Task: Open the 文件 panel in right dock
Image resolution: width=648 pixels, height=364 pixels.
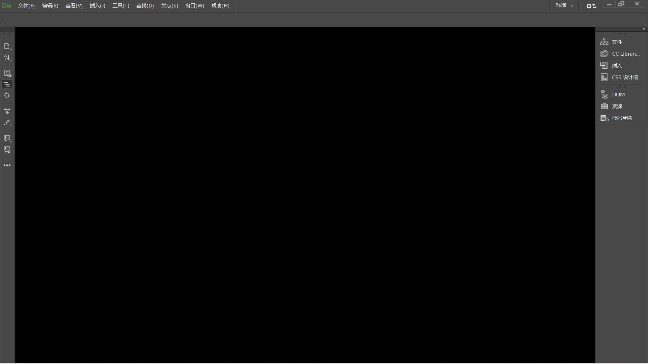Action: pos(617,42)
